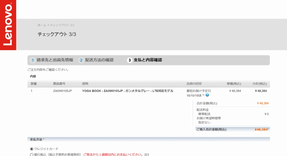Select 銀行振込 payment radio button
Screen dimensions: 287x156
(x=32, y=155)
